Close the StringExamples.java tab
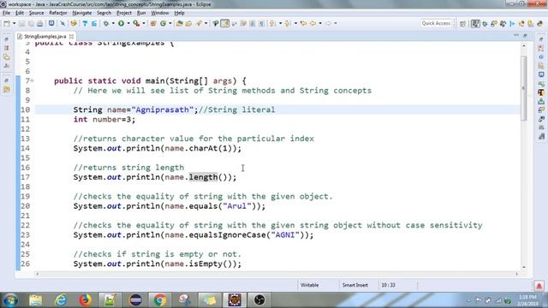 pos(72,36)
